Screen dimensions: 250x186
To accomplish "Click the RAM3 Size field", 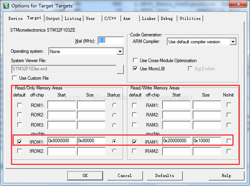I will tap(207, 125).
